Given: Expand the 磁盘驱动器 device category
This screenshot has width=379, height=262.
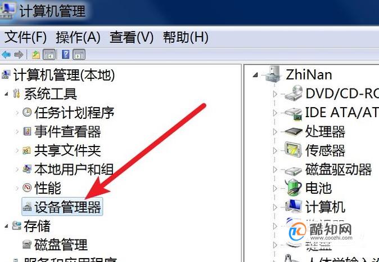Looking at the screenshot, I should (275, 170).
